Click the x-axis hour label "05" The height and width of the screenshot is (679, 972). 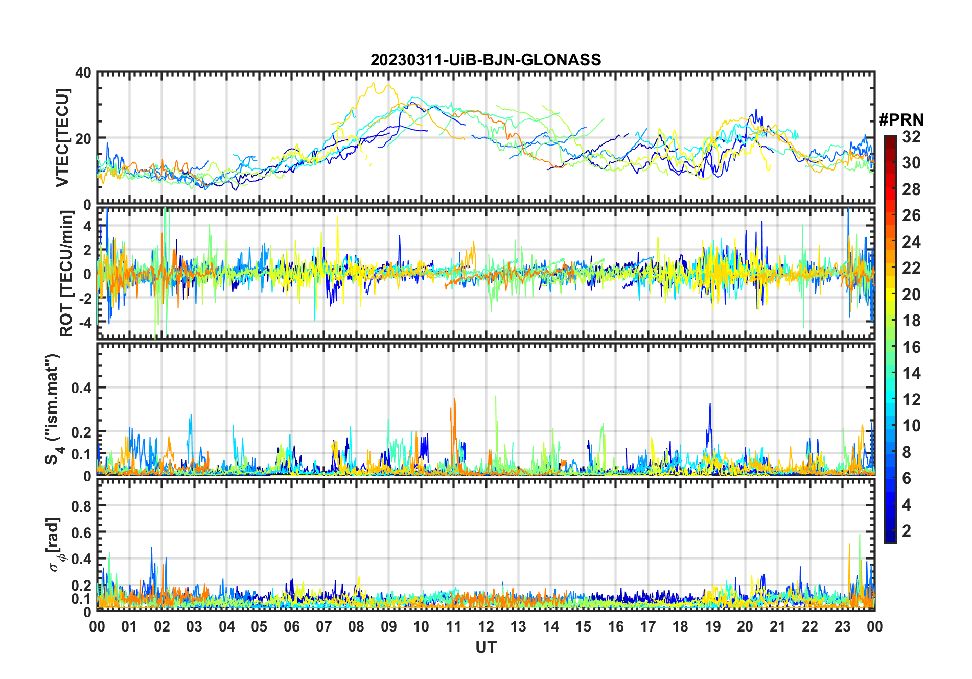point(259,626)
